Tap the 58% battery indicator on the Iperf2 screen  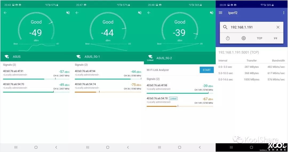(270, 5)
